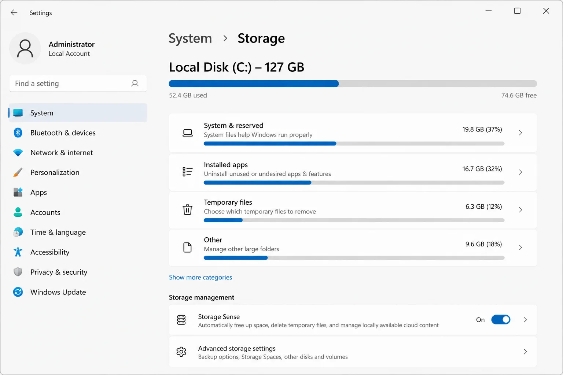Click the Other category usage bar

click(354, 258)
